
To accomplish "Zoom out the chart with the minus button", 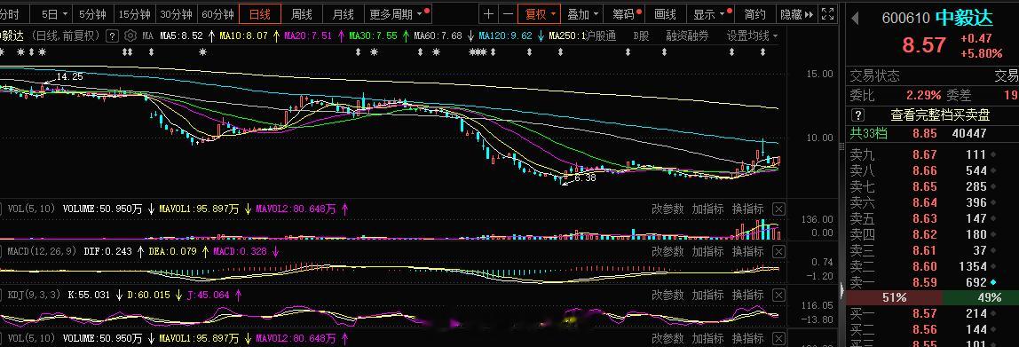I will coord(508,14).
